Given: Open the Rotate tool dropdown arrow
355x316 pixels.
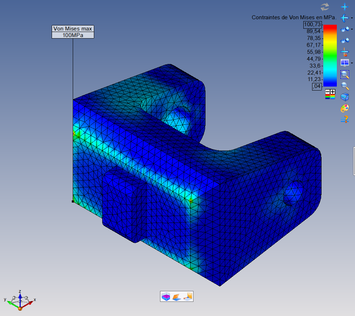Looking at the screenshot, I should 351,19.
